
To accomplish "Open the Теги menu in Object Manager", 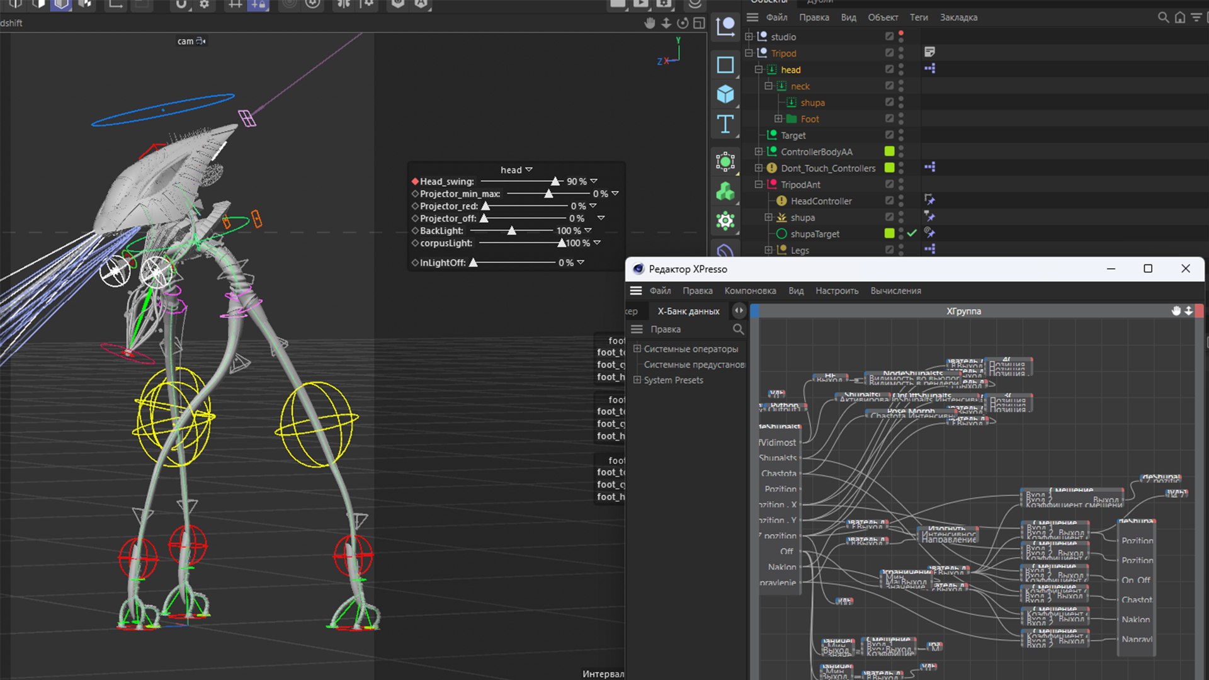I will (x=918, y=18).
